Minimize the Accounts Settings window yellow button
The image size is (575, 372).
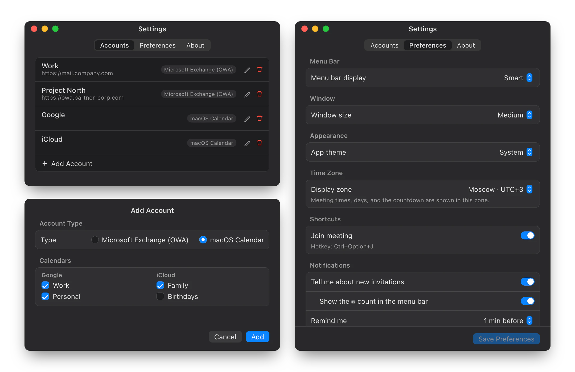click(45, 29)
